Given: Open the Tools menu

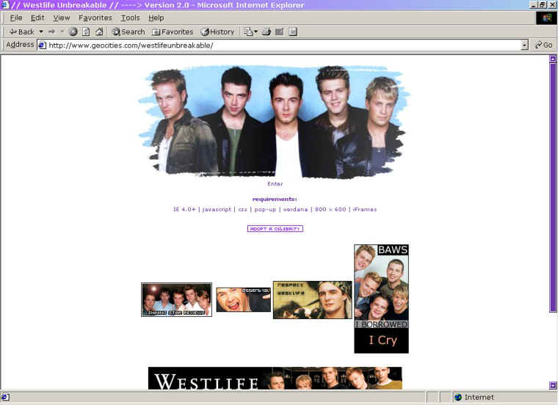Looking at the screenshot, I should [130, 18].
